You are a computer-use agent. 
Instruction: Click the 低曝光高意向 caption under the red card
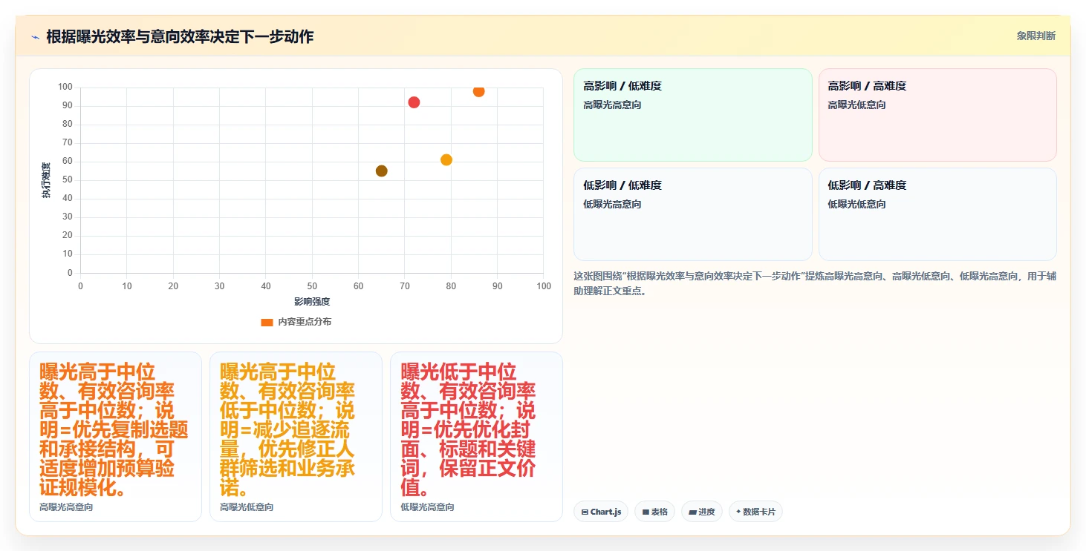click(x=427, y=507)
